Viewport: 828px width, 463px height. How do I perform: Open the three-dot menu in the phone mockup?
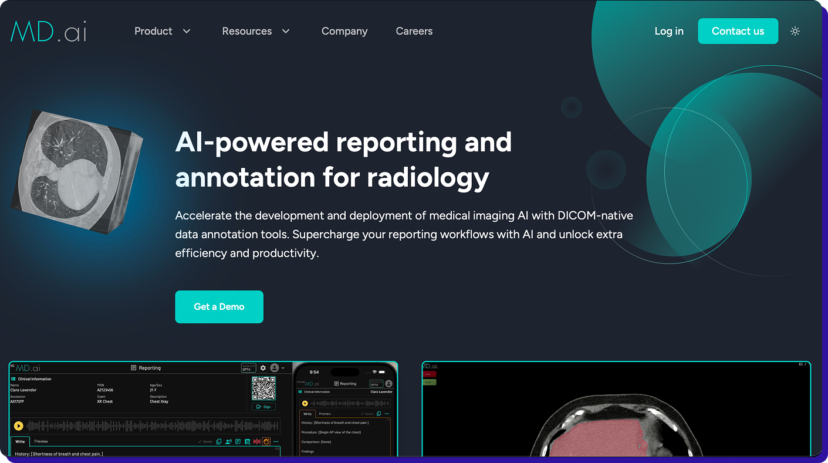tap(387, 414)
